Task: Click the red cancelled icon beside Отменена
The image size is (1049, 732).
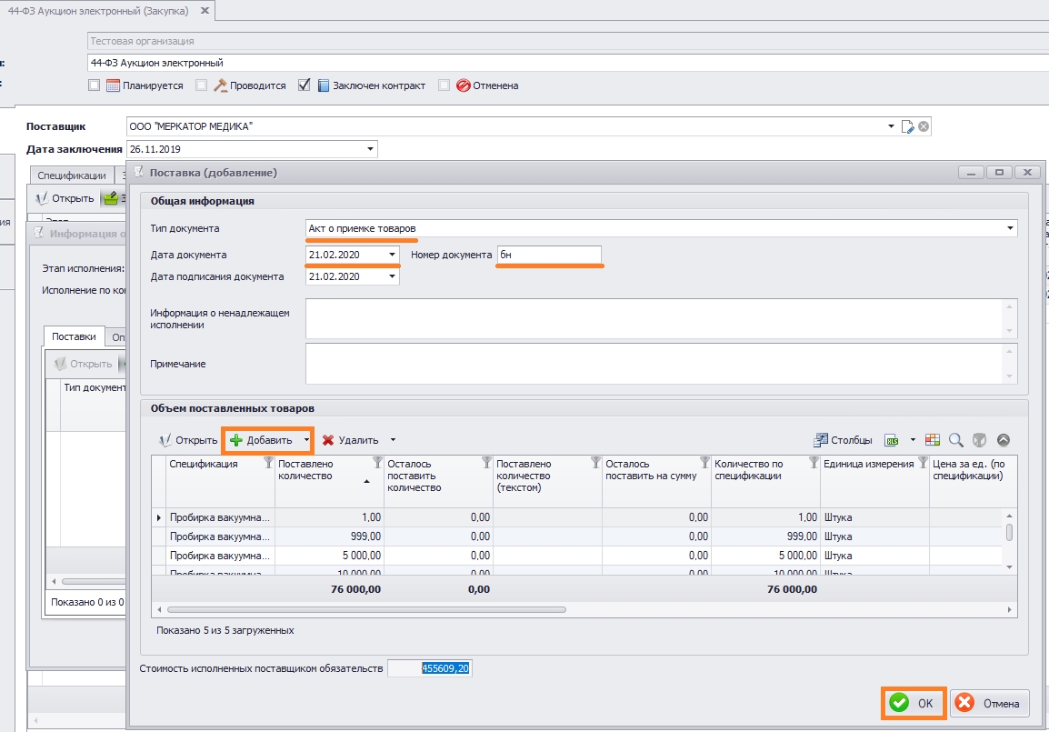Action: point(463,85)
